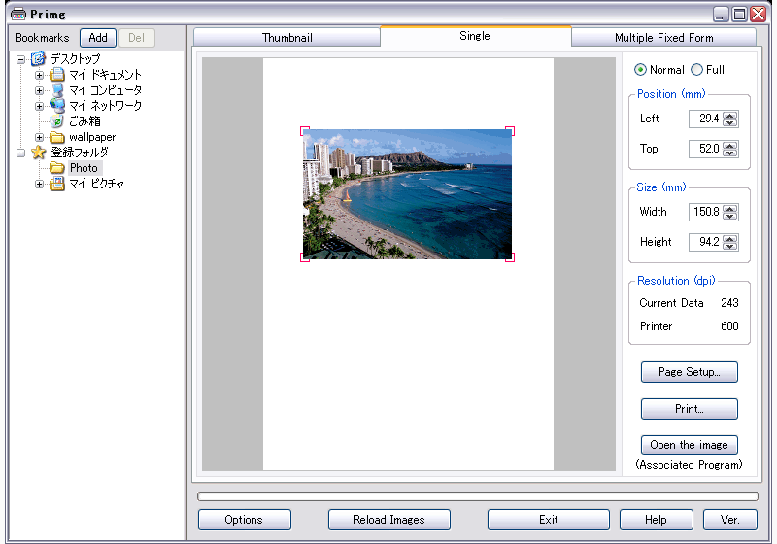Decrease the Top position value
Screen dimensions: 777x544
tap(730, 153)
